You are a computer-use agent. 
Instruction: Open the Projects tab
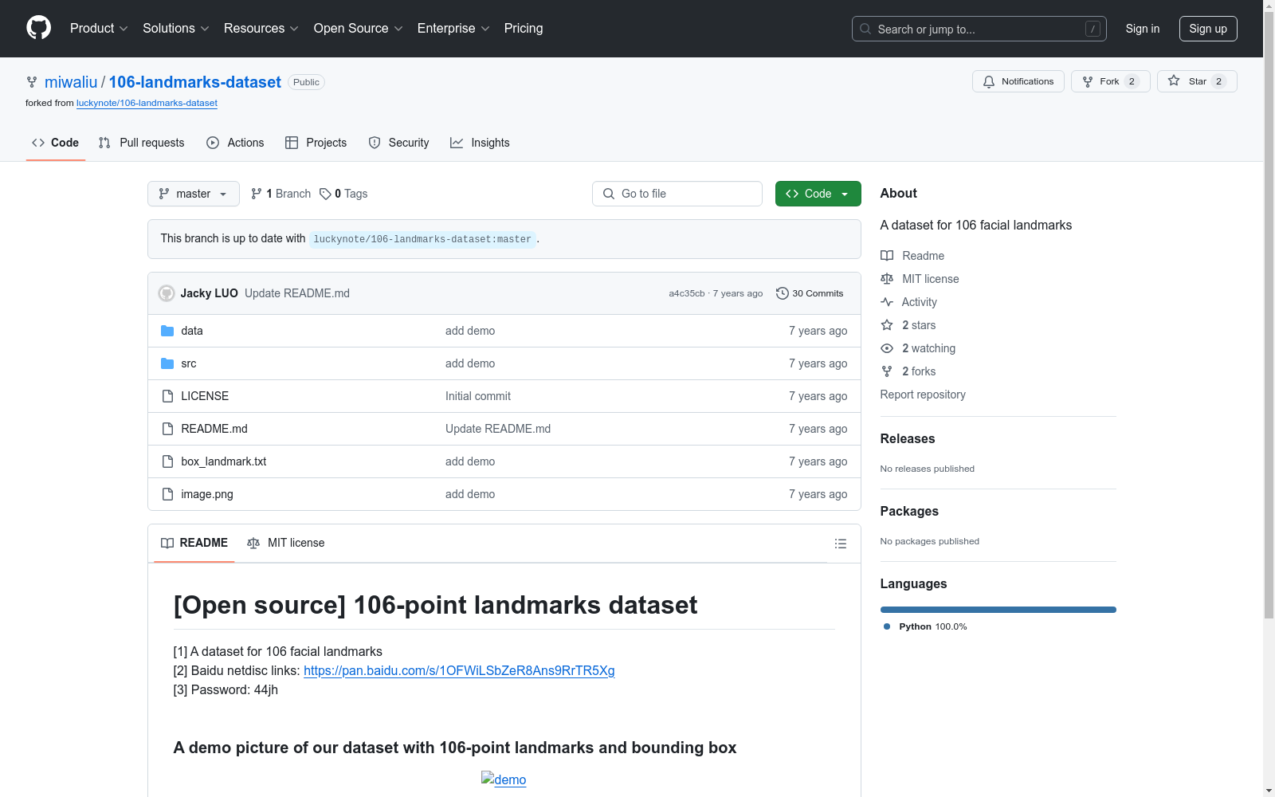[316, 143]
